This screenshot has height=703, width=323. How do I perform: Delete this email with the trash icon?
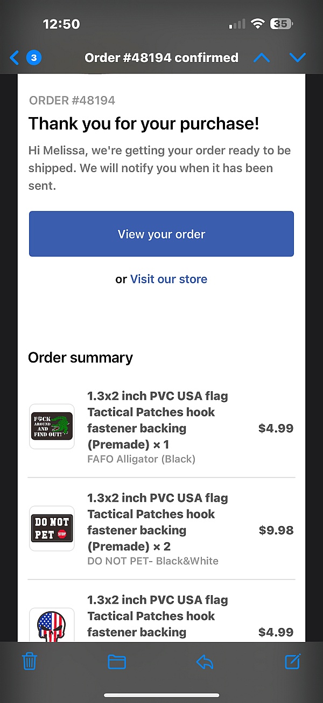pyautogui.click(x=30, y=661)
